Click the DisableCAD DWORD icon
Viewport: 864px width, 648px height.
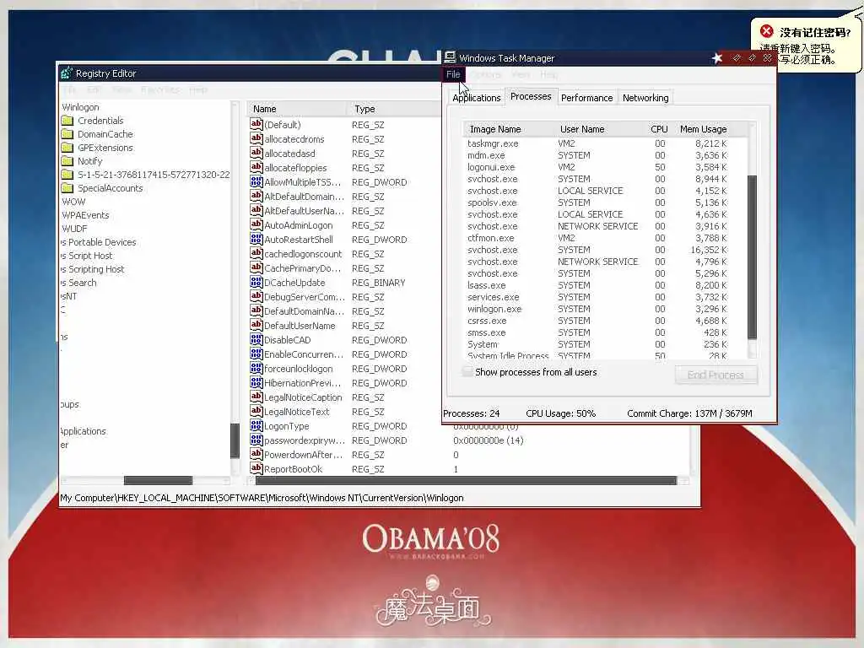pyautogui.click(x=256, y=339)
